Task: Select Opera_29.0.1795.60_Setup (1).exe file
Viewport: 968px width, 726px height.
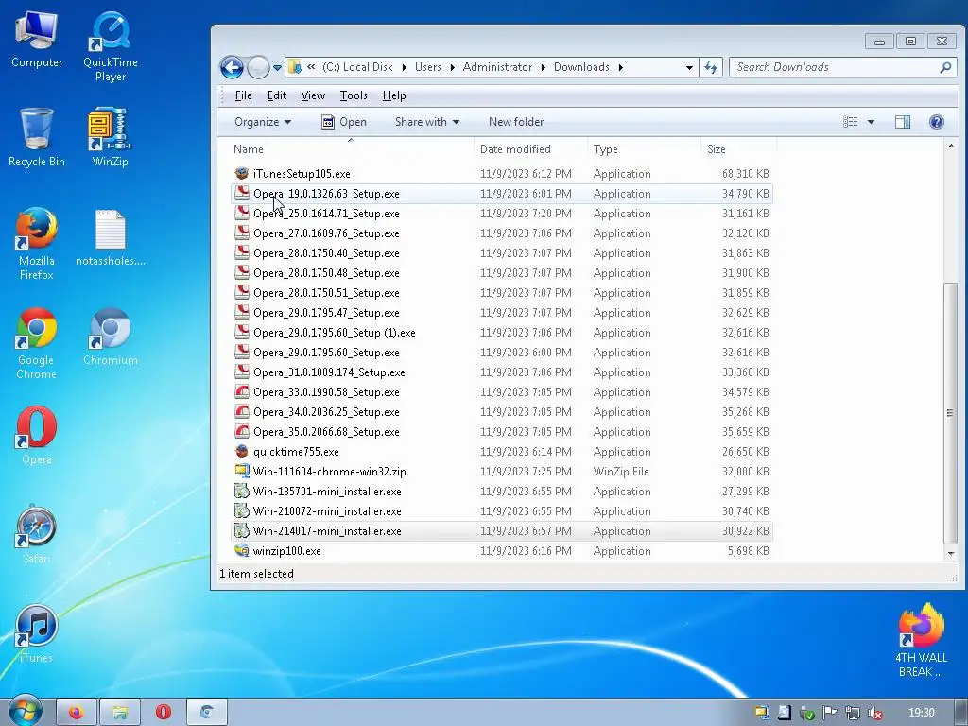Action: point(501,333)
